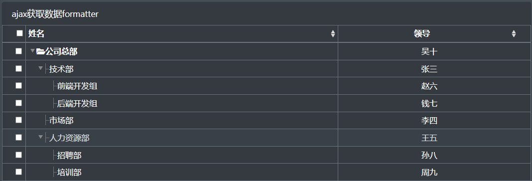Select the 市场部 tree item
The width and height of the screenshot is (532, 181).
coord(61,121)
